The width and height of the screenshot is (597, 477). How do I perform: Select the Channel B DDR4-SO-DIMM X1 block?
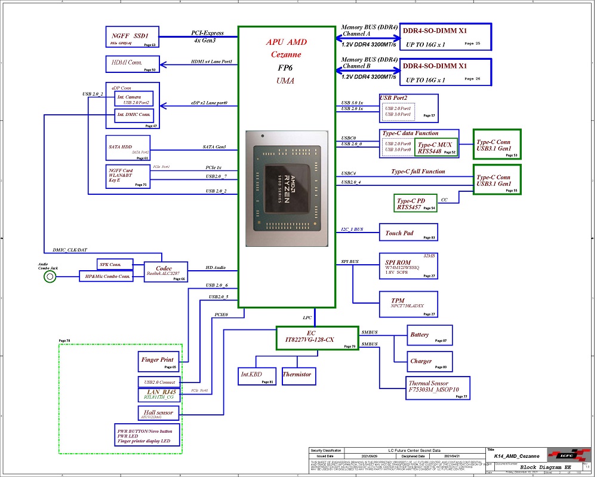click(x=445, y=72)
